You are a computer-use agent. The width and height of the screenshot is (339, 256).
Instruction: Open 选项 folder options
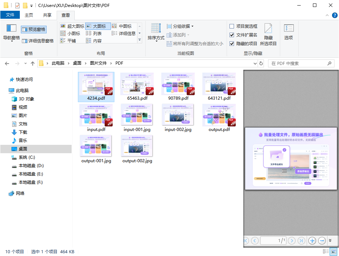click(289, 32)
